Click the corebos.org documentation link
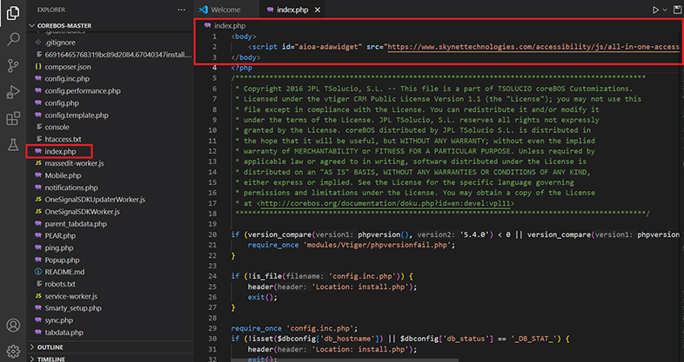The height and width of the screenshot is (362, 684). point(386,204)
